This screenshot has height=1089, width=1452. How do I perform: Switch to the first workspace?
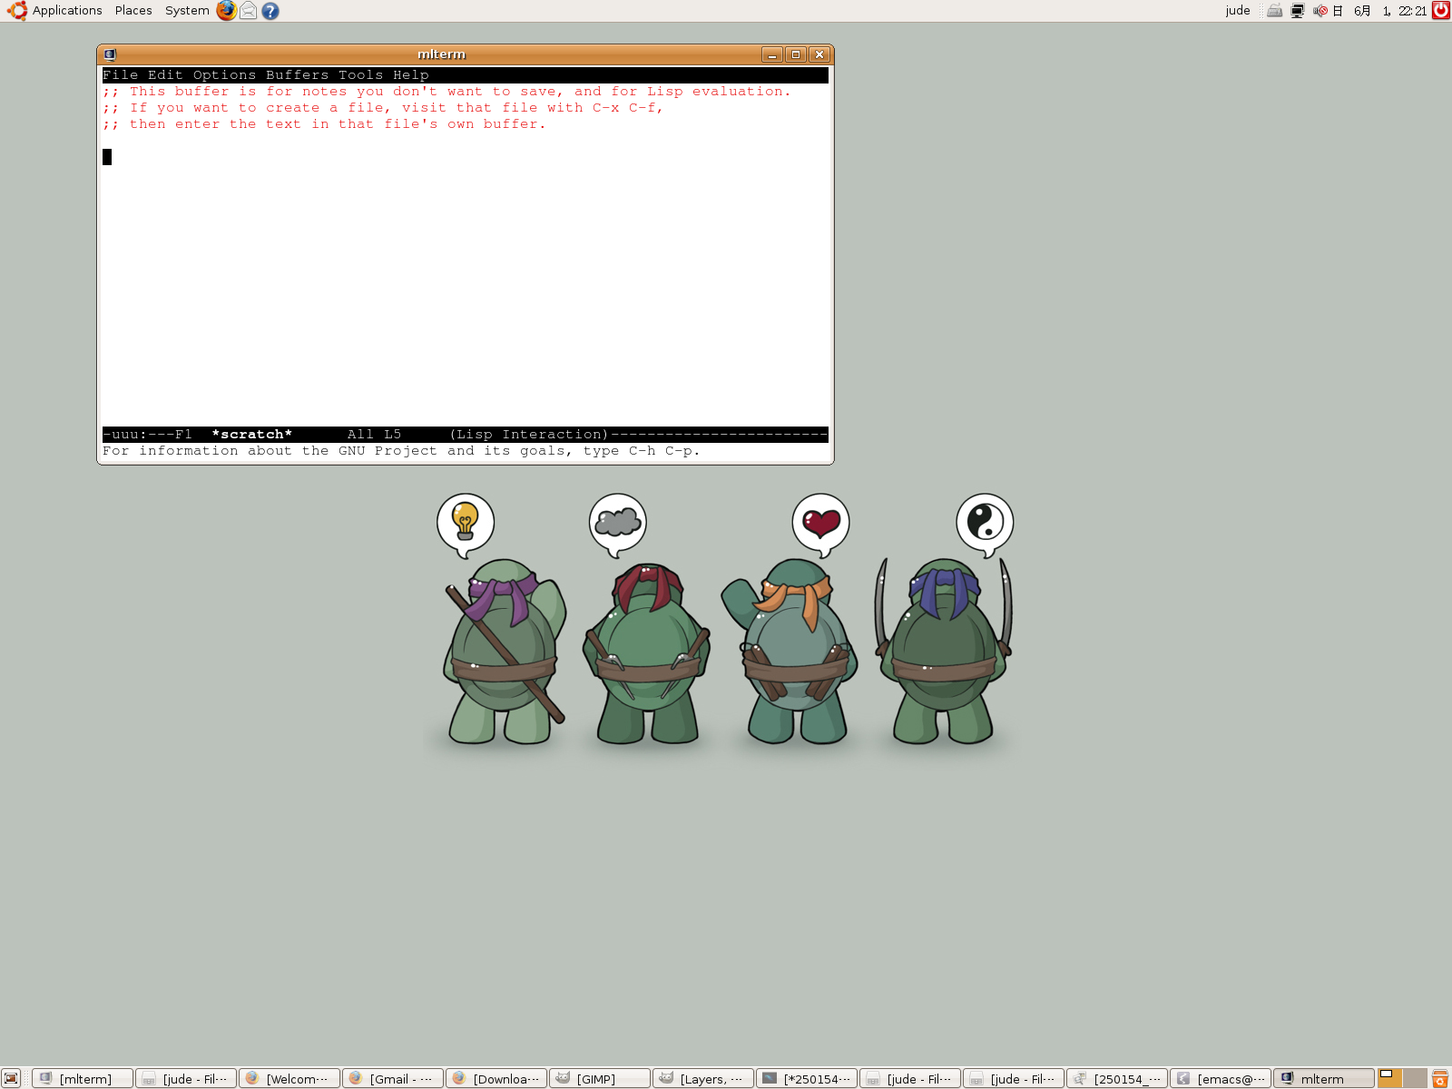[1390, 1078]
